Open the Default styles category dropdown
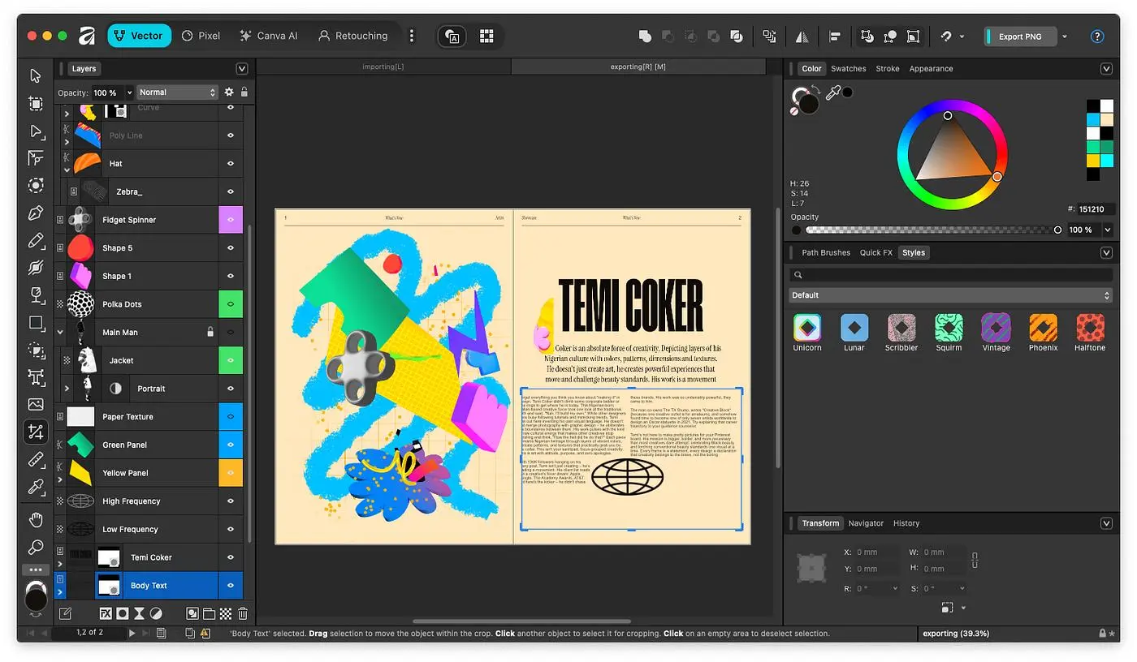Viewport: 1137px width, 662px height. pyautogui.click(x=950, y=295)
